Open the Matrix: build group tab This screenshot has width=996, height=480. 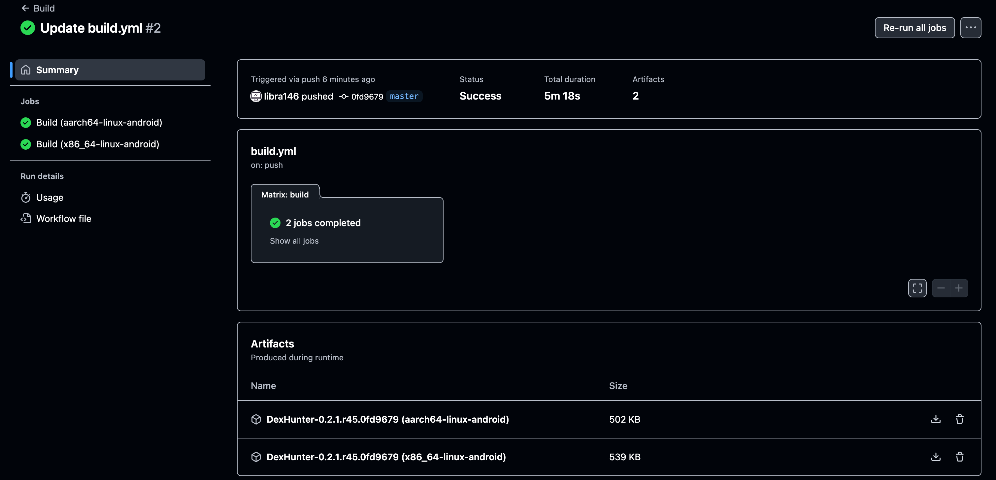[285, 195]
